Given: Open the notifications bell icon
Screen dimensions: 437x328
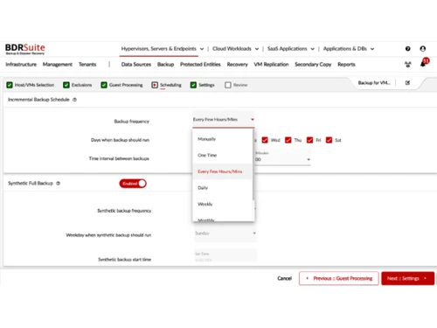Looking at the screenshot, I should (423, 64).
